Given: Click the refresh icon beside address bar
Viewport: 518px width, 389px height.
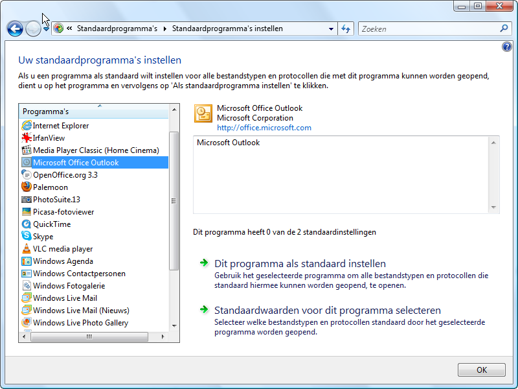Looking at the screenshot, I should coord(346,29).
